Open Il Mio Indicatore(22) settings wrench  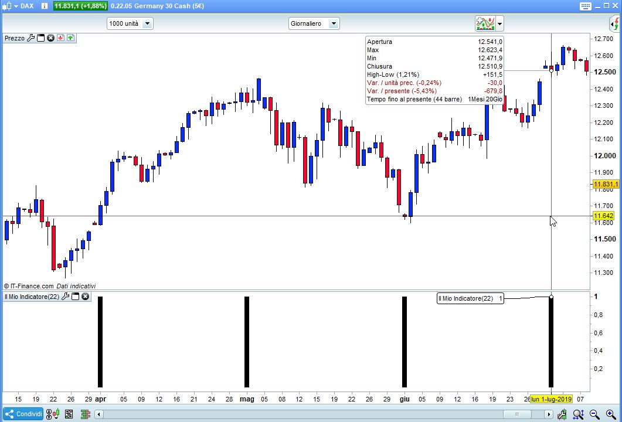point(66,296)
